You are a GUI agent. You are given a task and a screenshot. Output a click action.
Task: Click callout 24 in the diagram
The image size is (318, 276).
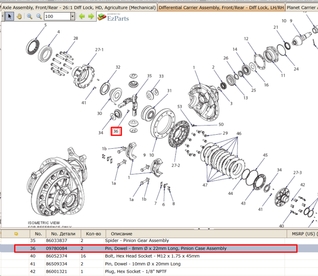pyautogui.click(x=296, y=69)
